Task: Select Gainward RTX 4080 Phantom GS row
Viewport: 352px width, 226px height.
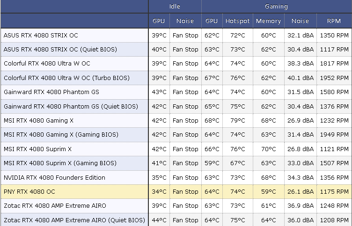Action: point(176,92)
